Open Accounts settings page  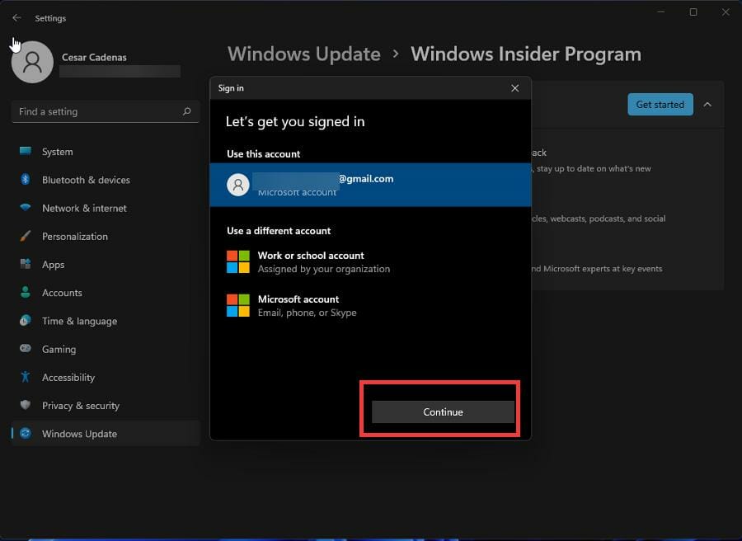tap(106, 293)
